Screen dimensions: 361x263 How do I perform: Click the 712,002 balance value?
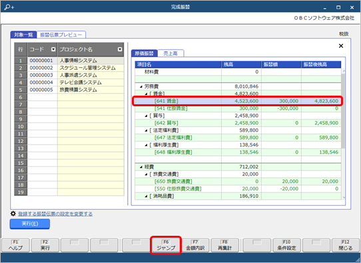[249, 167]
